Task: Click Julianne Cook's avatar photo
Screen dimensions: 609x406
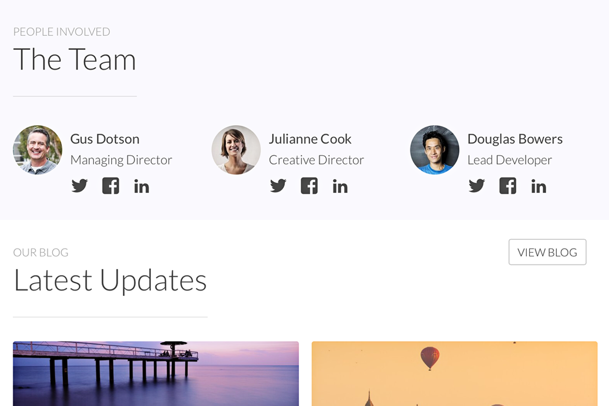Action: (236, 150)
